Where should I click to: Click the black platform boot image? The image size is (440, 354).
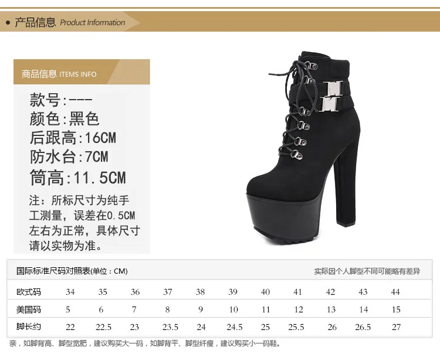(303, 148)
